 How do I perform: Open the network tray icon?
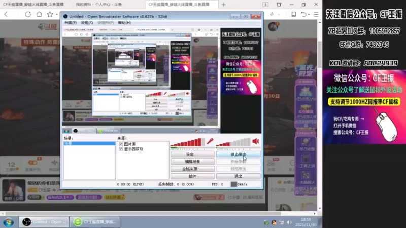click(x=282, y=222)
